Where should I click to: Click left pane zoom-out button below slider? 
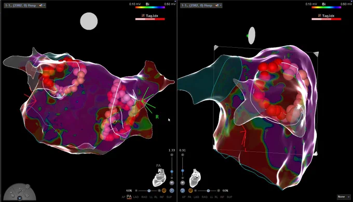(x=172, y=178)
